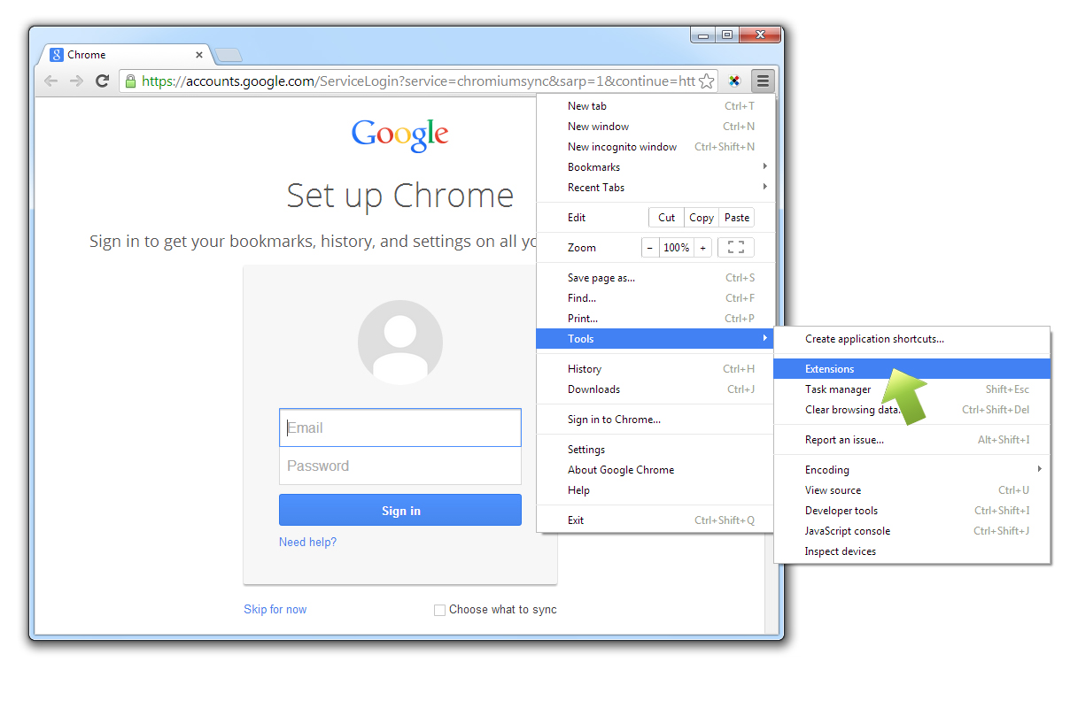Open the Chrome hamburger menu button
The image size is (1070, 701).
click(x=763, y=81)
